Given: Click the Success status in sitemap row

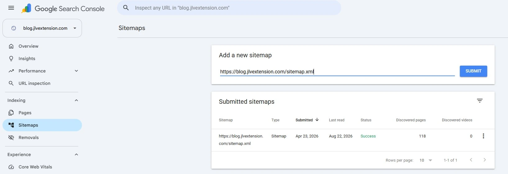Looking at the screenshot, I should [x=368, y=136].
